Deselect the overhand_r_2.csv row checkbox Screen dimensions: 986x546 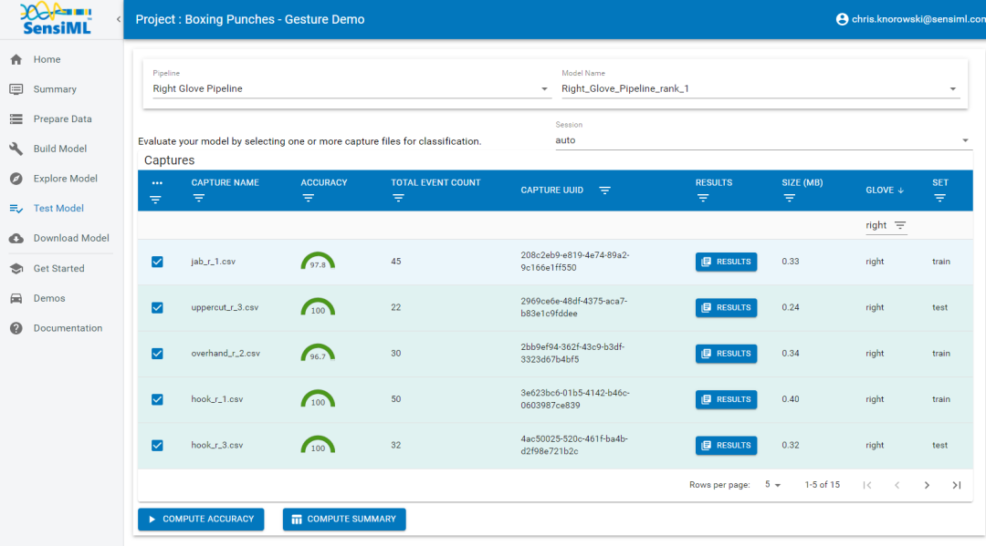(157, 354)
